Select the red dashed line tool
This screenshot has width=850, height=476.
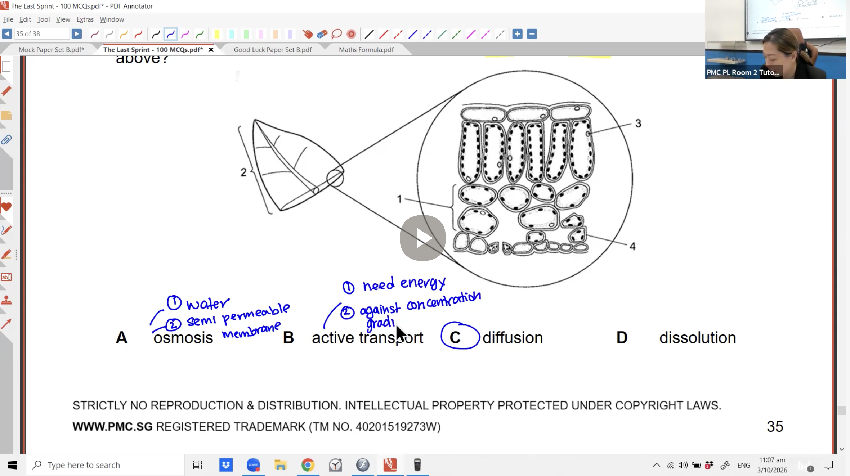point(398,34)
